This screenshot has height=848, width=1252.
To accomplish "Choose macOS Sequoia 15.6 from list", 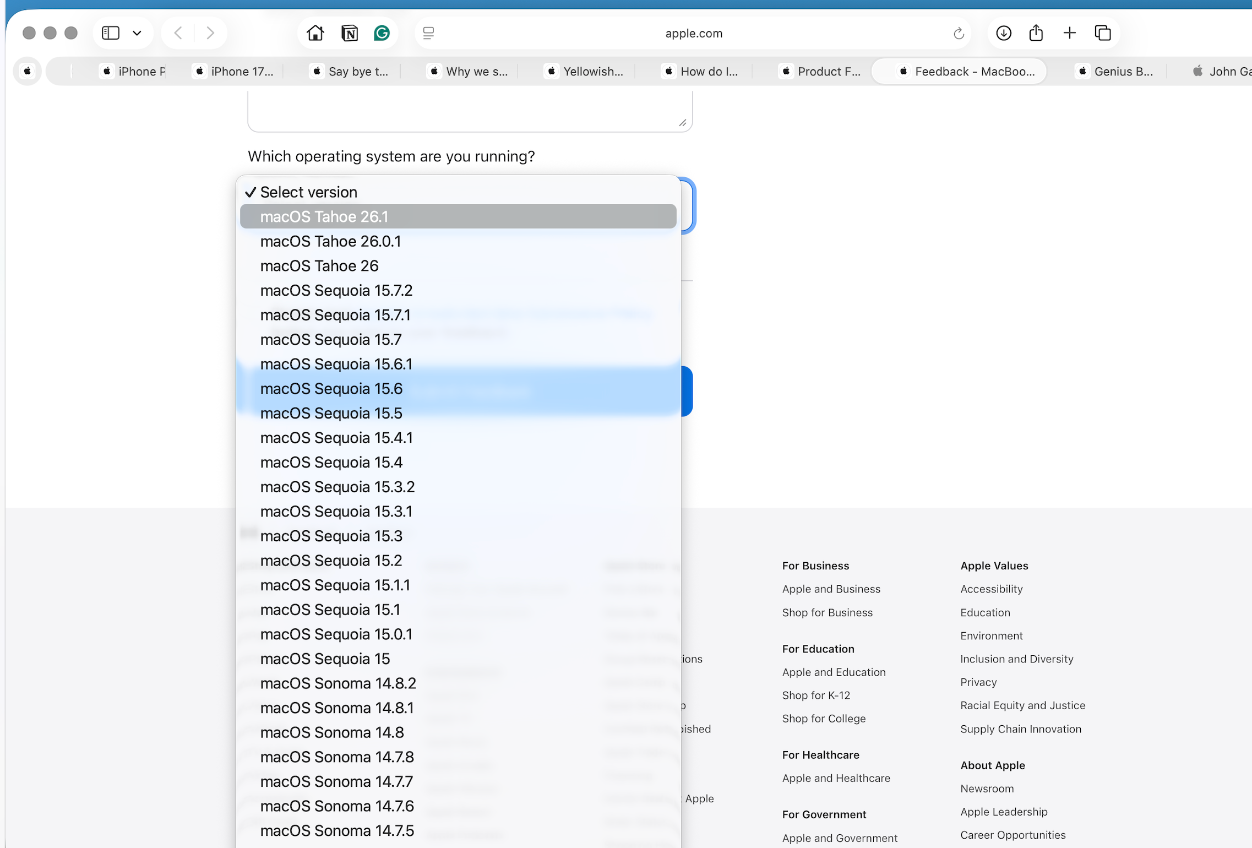I will pyautogui.click(x=331, y=389).
